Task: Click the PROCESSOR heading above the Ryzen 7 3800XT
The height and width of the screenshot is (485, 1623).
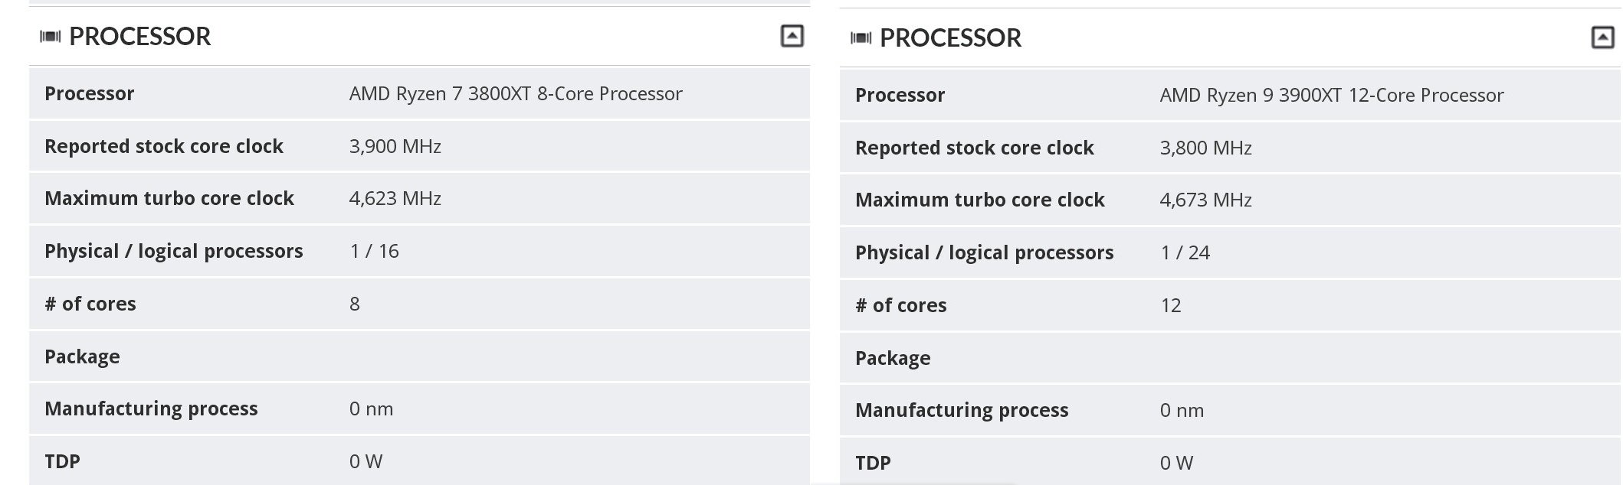Action: pyautogui.click(x=139, y=37)
